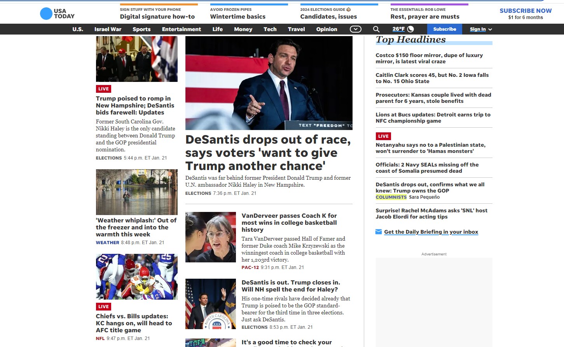The height and width of the screenshot is (347, 564).
Task: Open the 'Top Headlines' heading
Action: click(411, 40)
